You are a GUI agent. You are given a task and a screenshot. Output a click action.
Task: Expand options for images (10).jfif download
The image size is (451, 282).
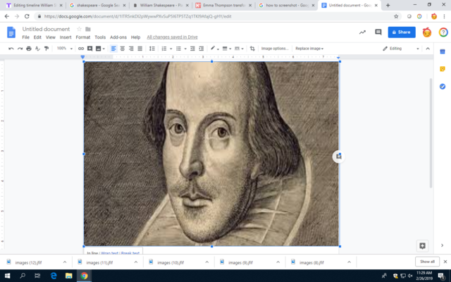(x=206, y=262)
